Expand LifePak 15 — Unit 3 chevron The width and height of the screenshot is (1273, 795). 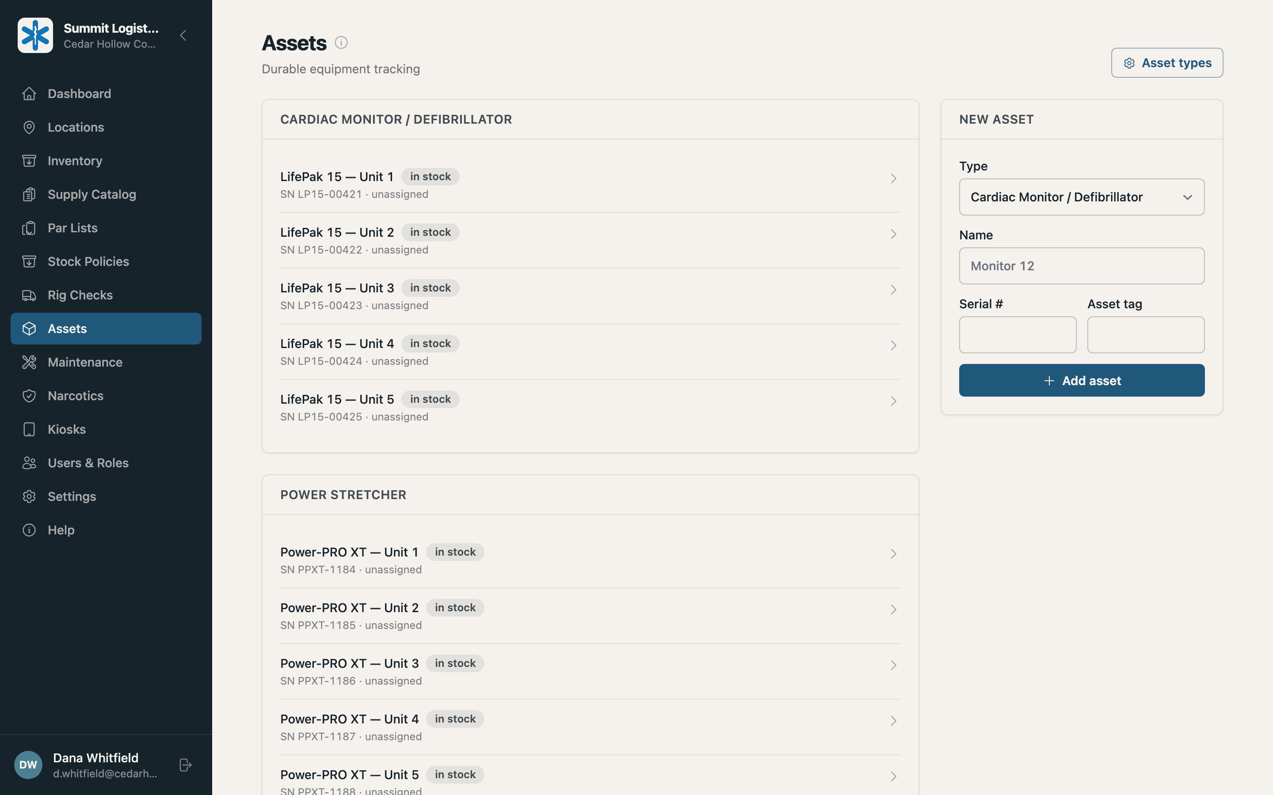click(x=893, y=290)
